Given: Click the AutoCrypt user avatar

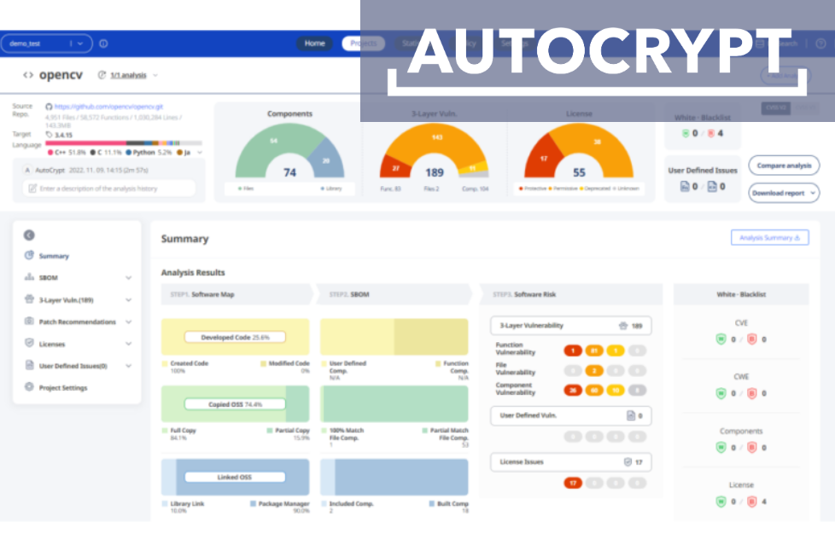Looking at the screenshot, I should (27, 171).
